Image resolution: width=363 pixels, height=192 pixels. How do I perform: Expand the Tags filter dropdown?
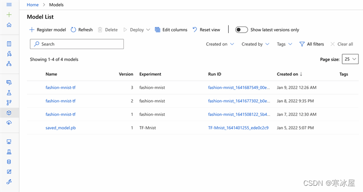tap(285, 44)
